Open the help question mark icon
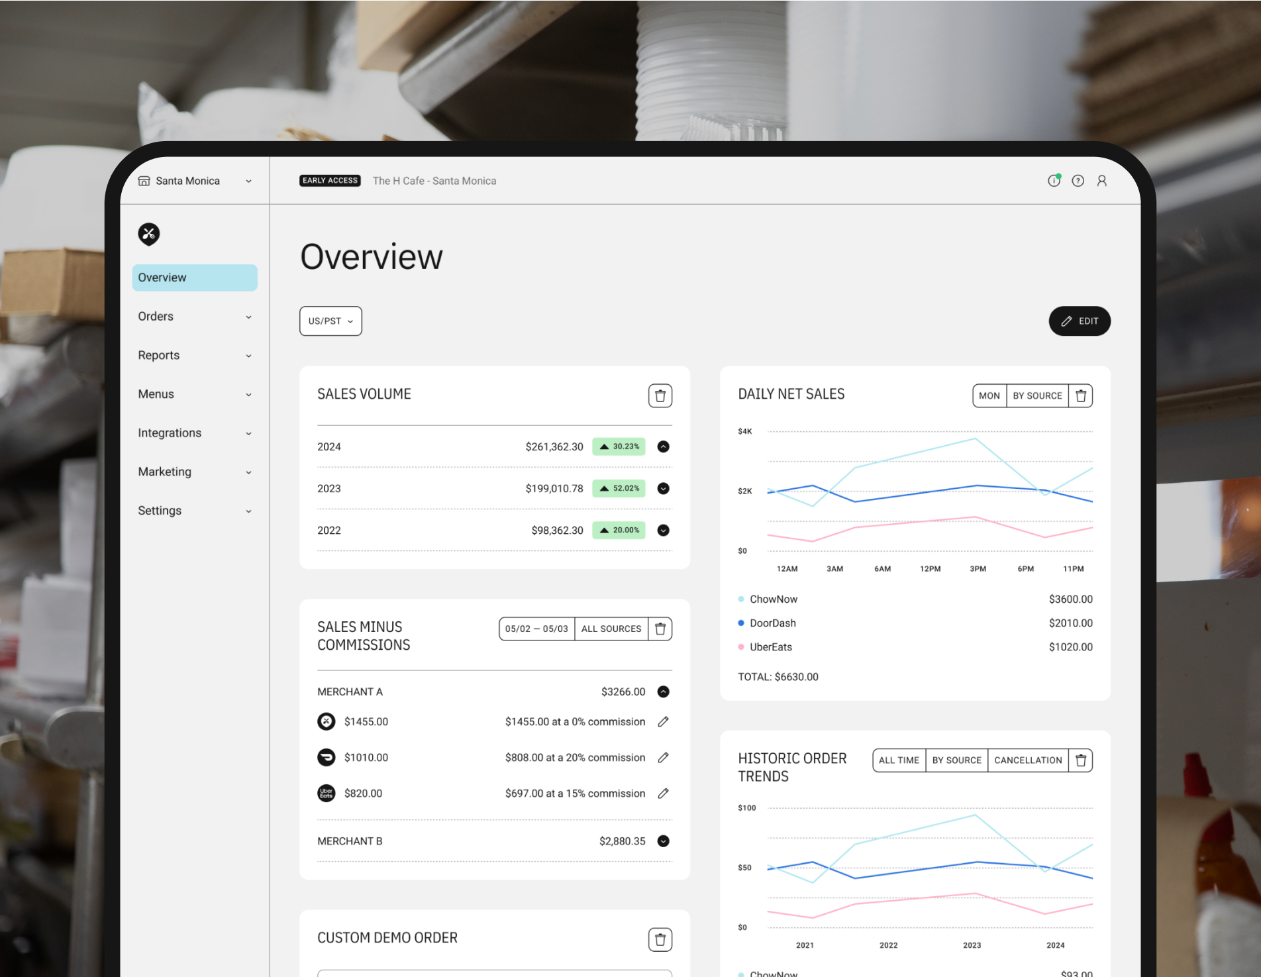 (x=1078, y=181)
